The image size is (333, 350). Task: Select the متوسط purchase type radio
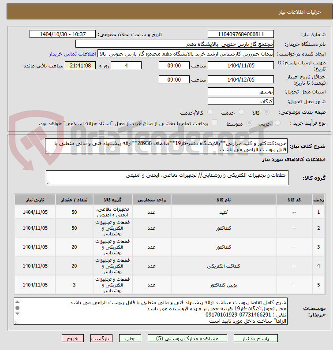pos(249,123)
